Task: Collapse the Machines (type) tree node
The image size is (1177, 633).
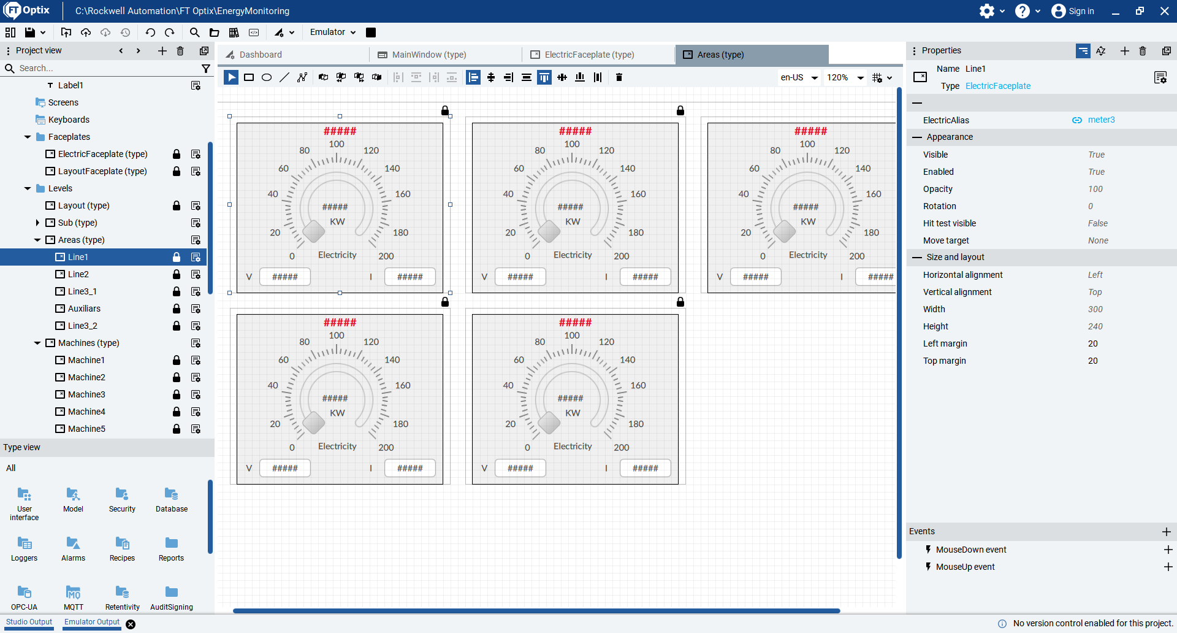Action: tap(37, 343)
